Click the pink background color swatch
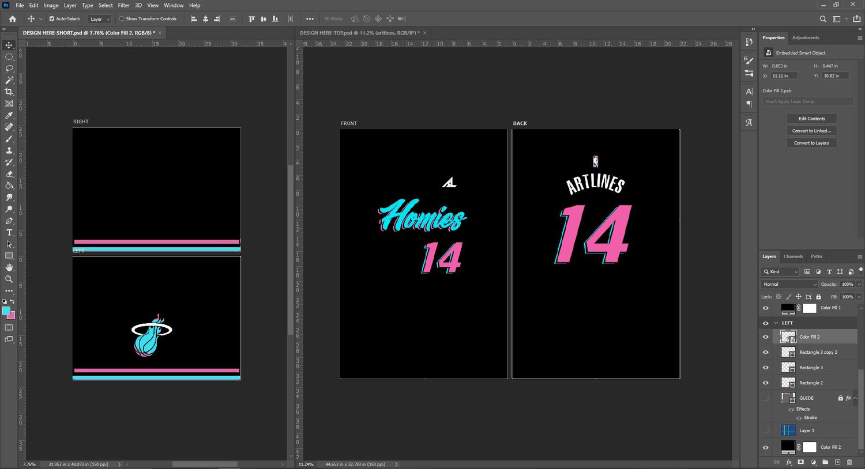Screen dimensions: 865x469 11,315
